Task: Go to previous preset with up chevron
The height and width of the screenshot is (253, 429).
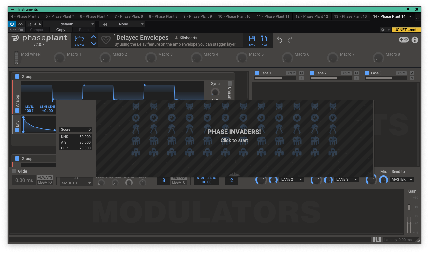Action: [94, 37]
